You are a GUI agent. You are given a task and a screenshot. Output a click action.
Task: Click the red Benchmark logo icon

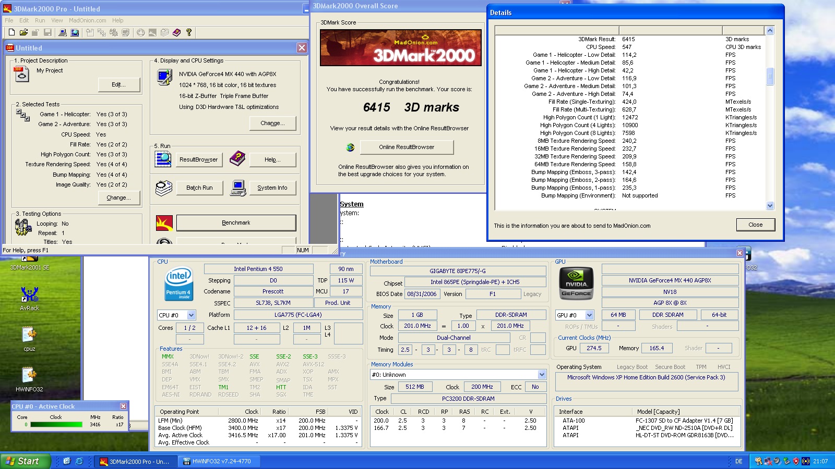pos(164,223)
